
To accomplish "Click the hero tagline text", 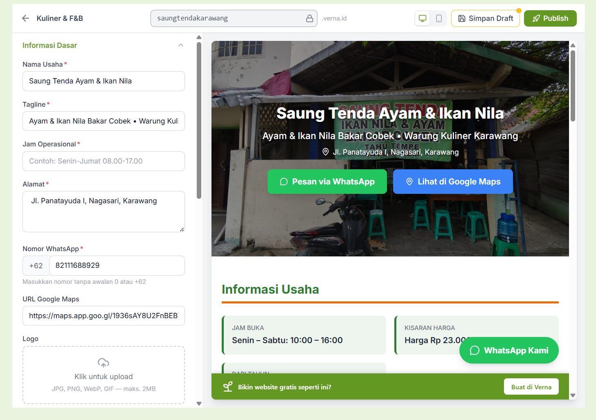I will click(390, 136).
